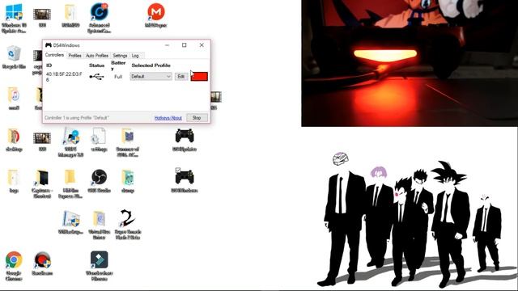
Task: Open Google Chrome desktop shortcut
Action: click(14, 266)
